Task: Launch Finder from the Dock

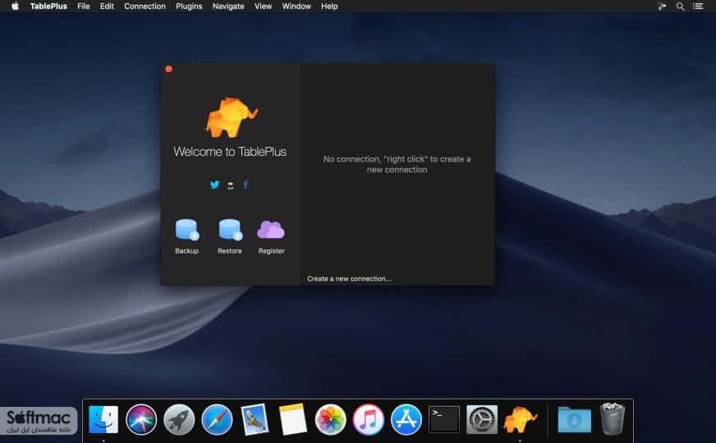Action: point(103,419)
